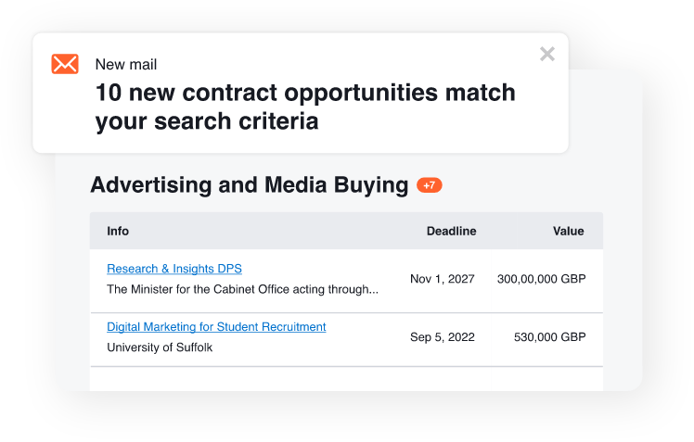Open Digital Marketing for Student Recruitment link
This screenshot has width=694, height=442.
click(x=216, y=327)
